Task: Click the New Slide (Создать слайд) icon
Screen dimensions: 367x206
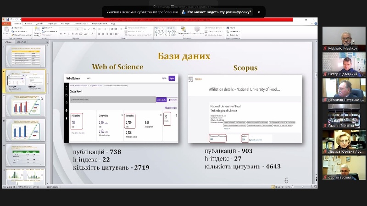Action: (x=37, y=29)
